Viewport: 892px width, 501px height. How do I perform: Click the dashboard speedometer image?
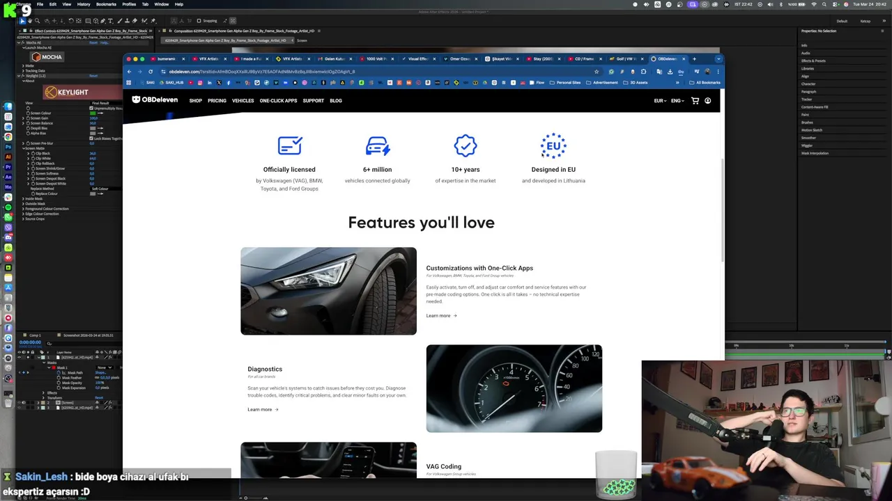click(514, 388)
